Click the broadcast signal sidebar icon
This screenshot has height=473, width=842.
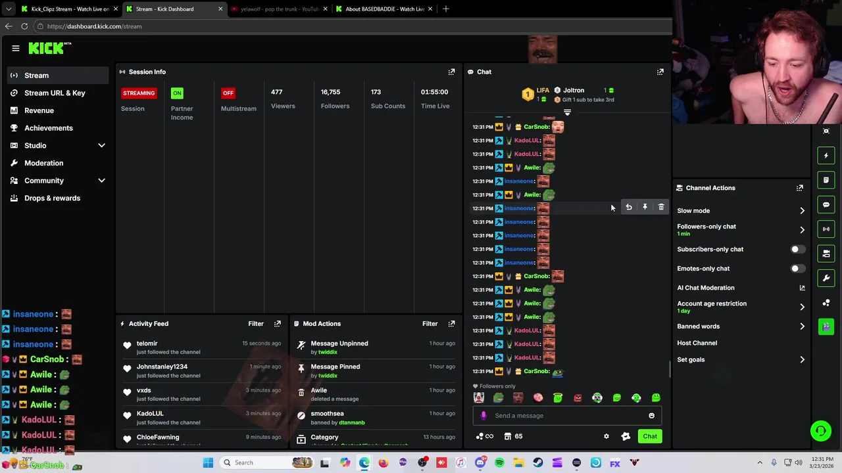826,229
